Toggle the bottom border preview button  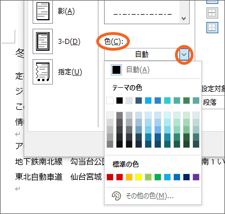[x=212, y=28]
